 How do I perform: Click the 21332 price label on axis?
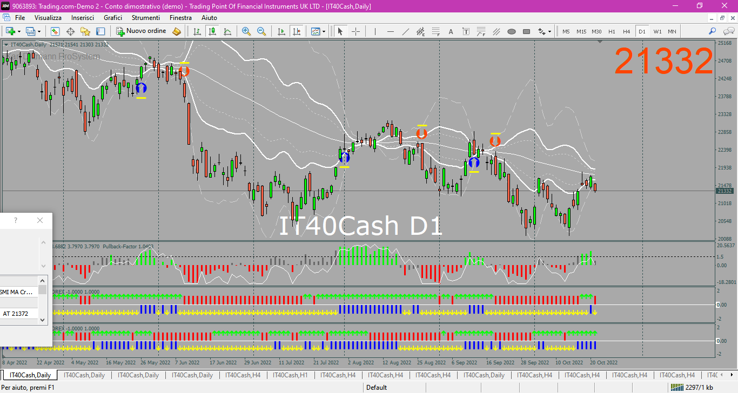tap(724, 191)
